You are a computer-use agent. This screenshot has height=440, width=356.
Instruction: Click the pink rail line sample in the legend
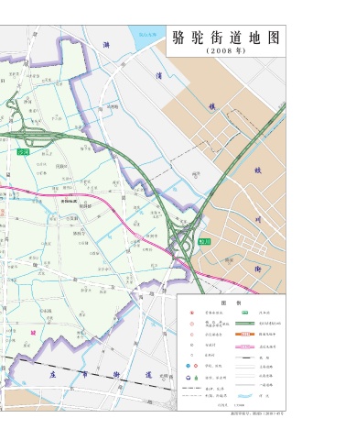(244, 346)
